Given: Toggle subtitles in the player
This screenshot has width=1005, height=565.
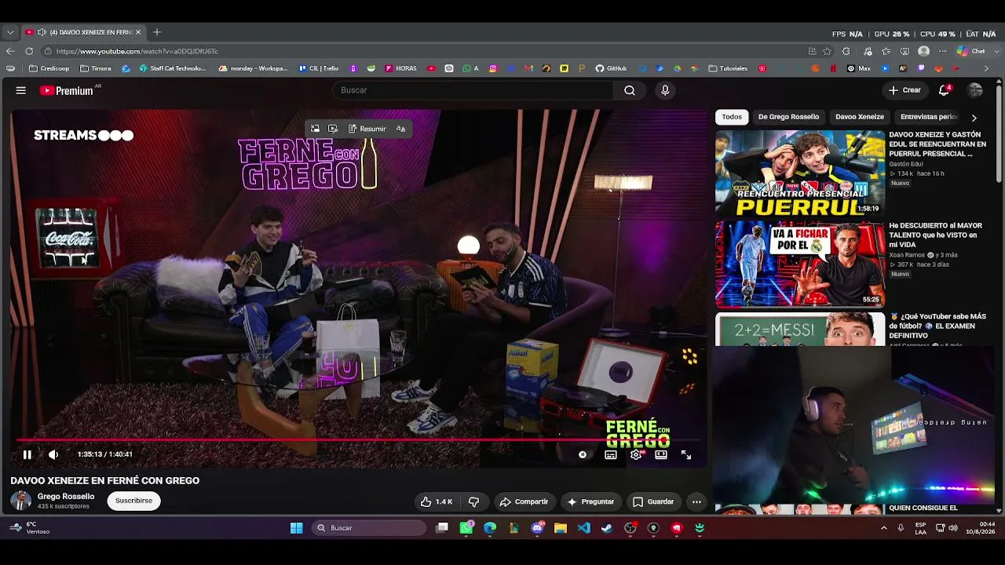Looking at the screenshot, I should coord(611,454).
